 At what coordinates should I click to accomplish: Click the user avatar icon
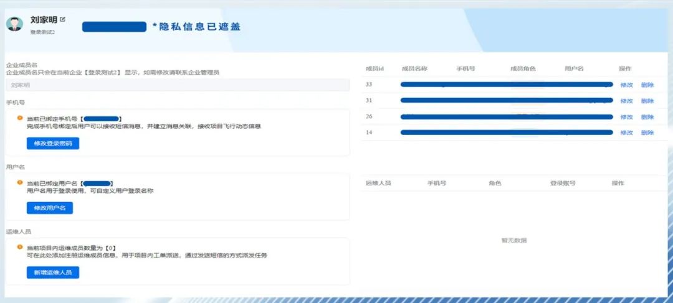coord(14,24)
